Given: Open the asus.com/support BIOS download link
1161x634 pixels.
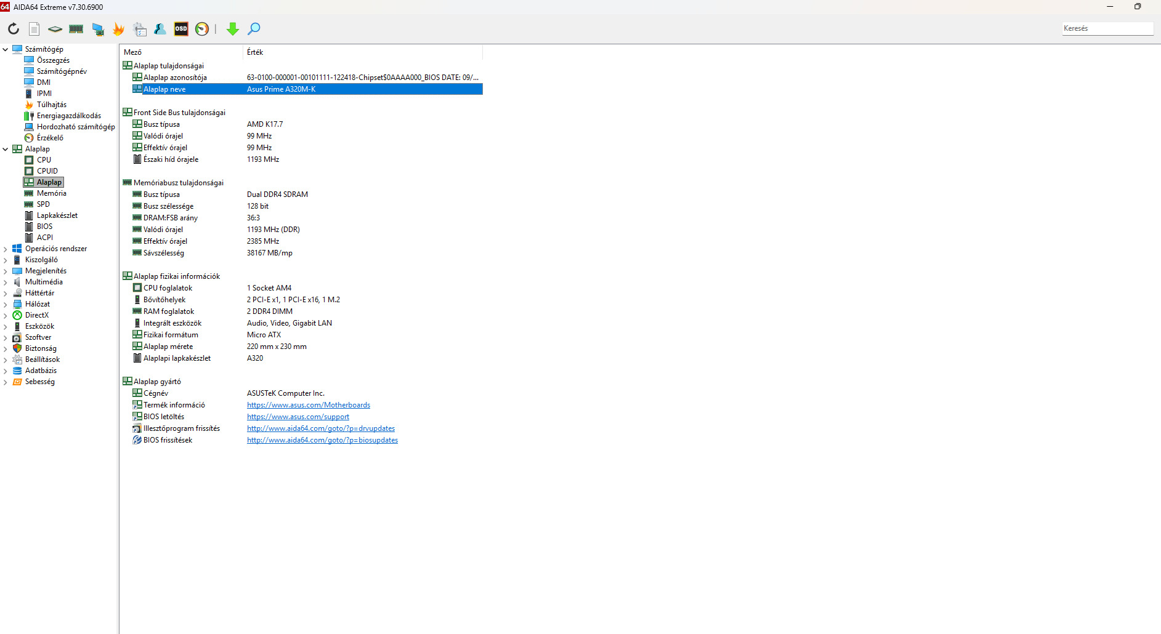Looking at the screenshot, I should coord(298,417).
